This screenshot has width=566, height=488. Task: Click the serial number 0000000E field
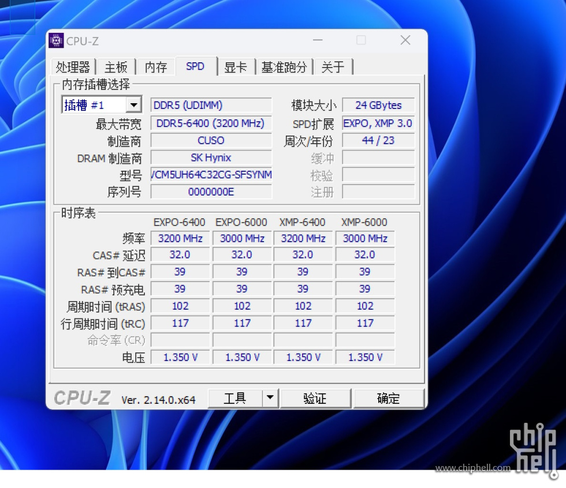[x=211, y=192]
